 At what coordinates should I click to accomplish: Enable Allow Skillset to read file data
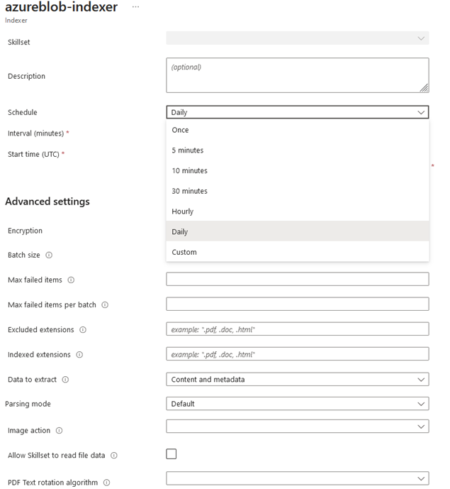tap(171, 454)
